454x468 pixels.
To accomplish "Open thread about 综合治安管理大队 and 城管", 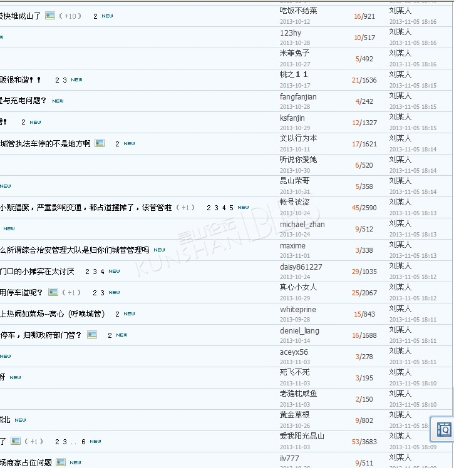I will tap(75, 250).
